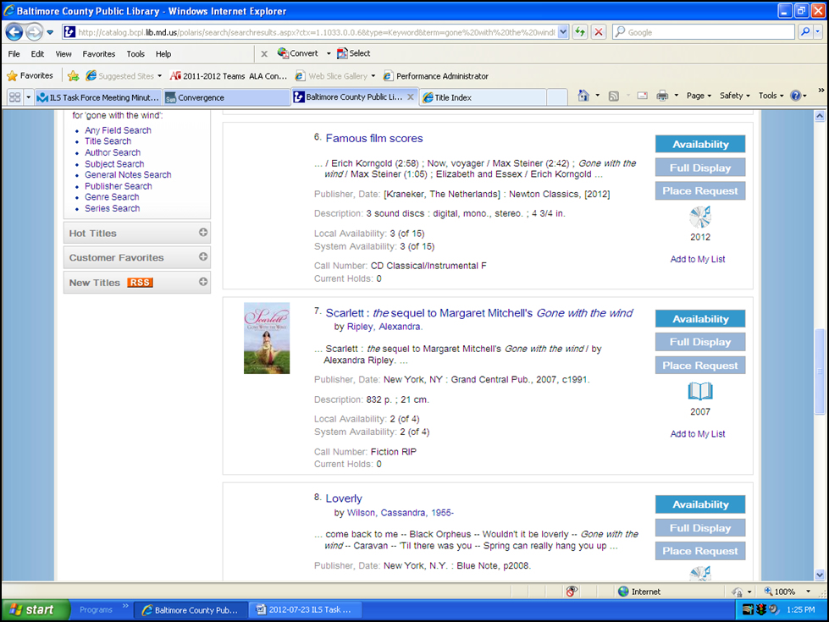Click Availability for Famous film scores
The width and height of the screenshot is (829, 622).
[x=700, y=144]
